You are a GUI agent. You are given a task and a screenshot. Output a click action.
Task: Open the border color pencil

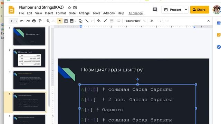105,21
